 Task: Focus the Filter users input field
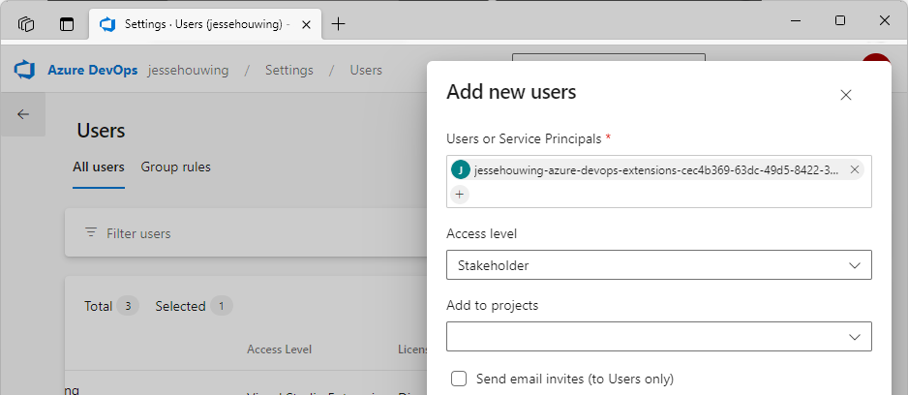click(x=242, y=233)
